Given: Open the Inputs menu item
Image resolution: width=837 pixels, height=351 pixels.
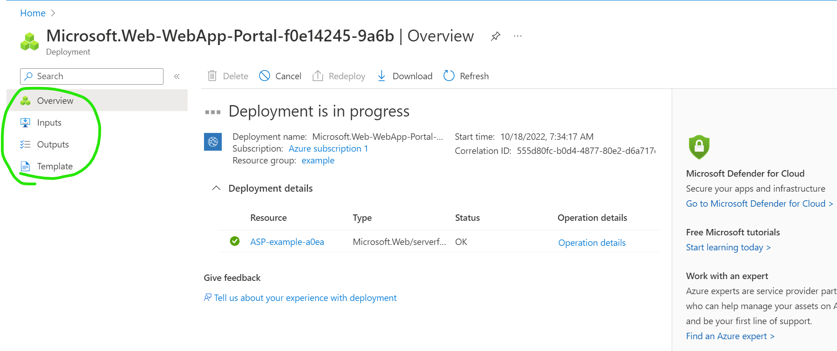Looking at the screenshot, I should click(x=97, y=122).
